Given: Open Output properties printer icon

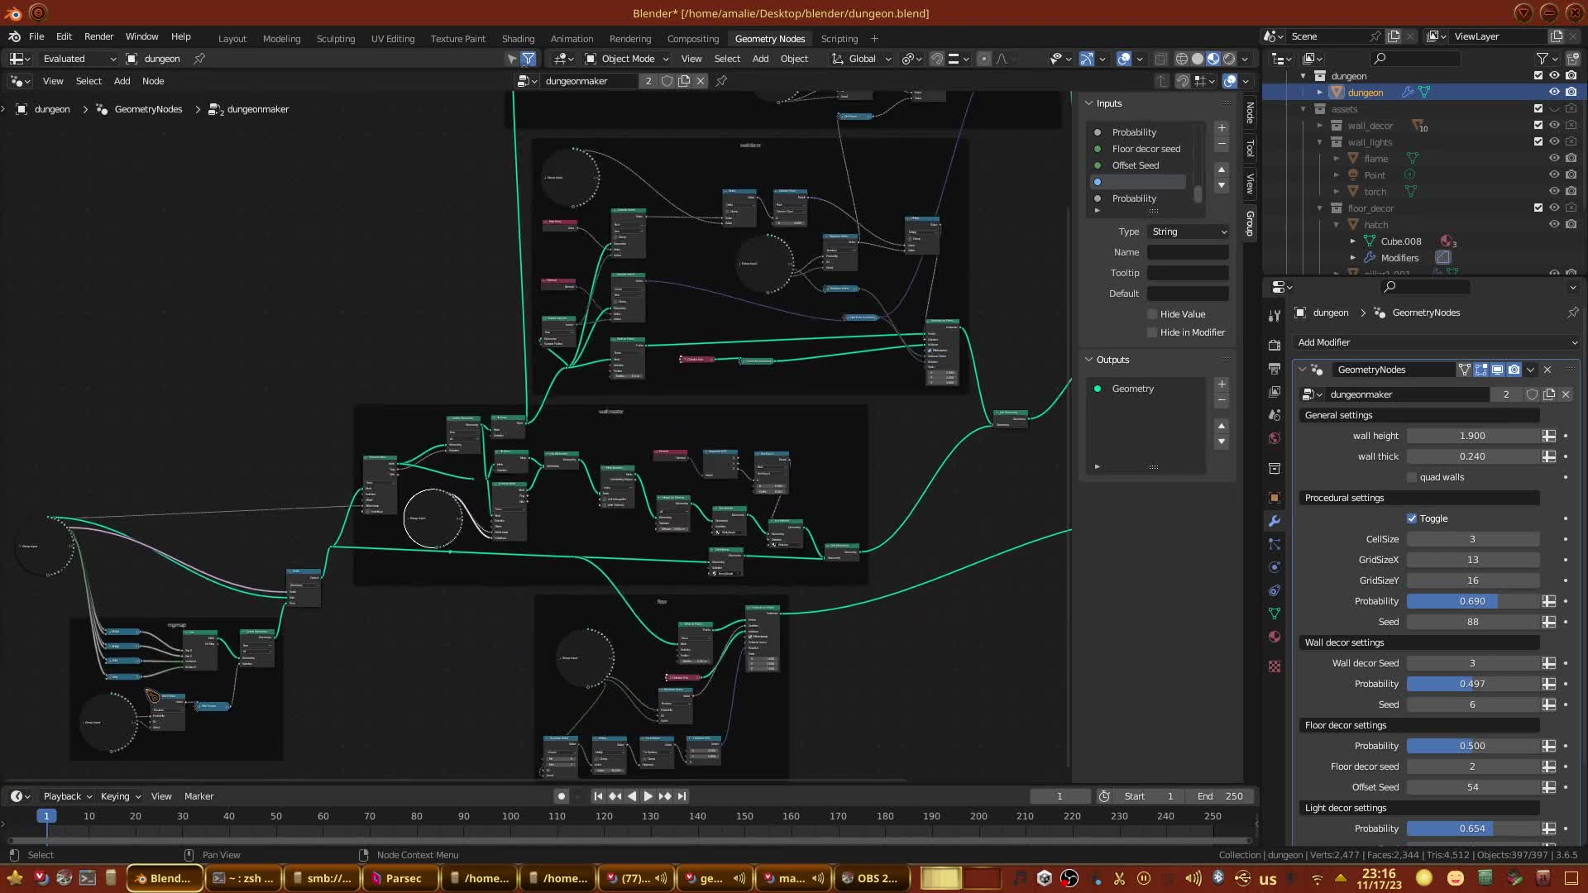Looking at the screenshot, I should click(x=1275, y=368).
